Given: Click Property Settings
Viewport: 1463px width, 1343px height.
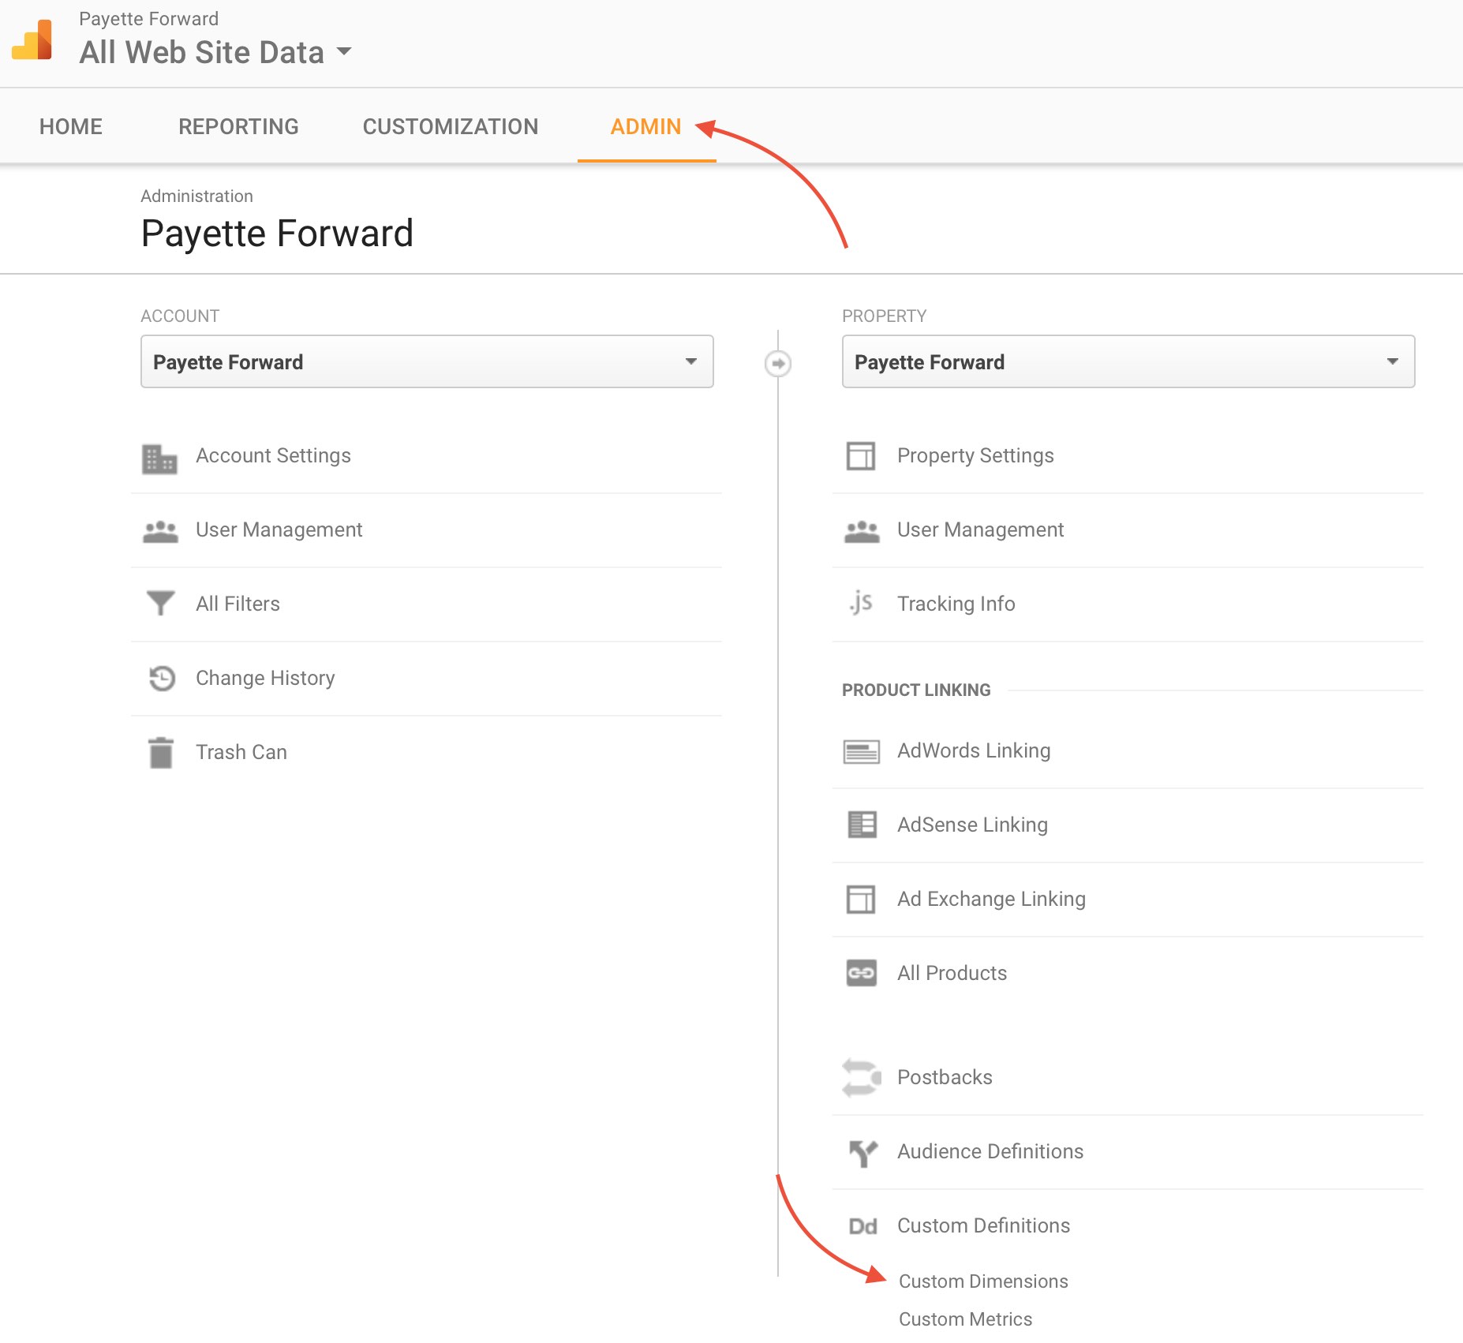Looking at the screenshot, I should click(x=975, y=455).
